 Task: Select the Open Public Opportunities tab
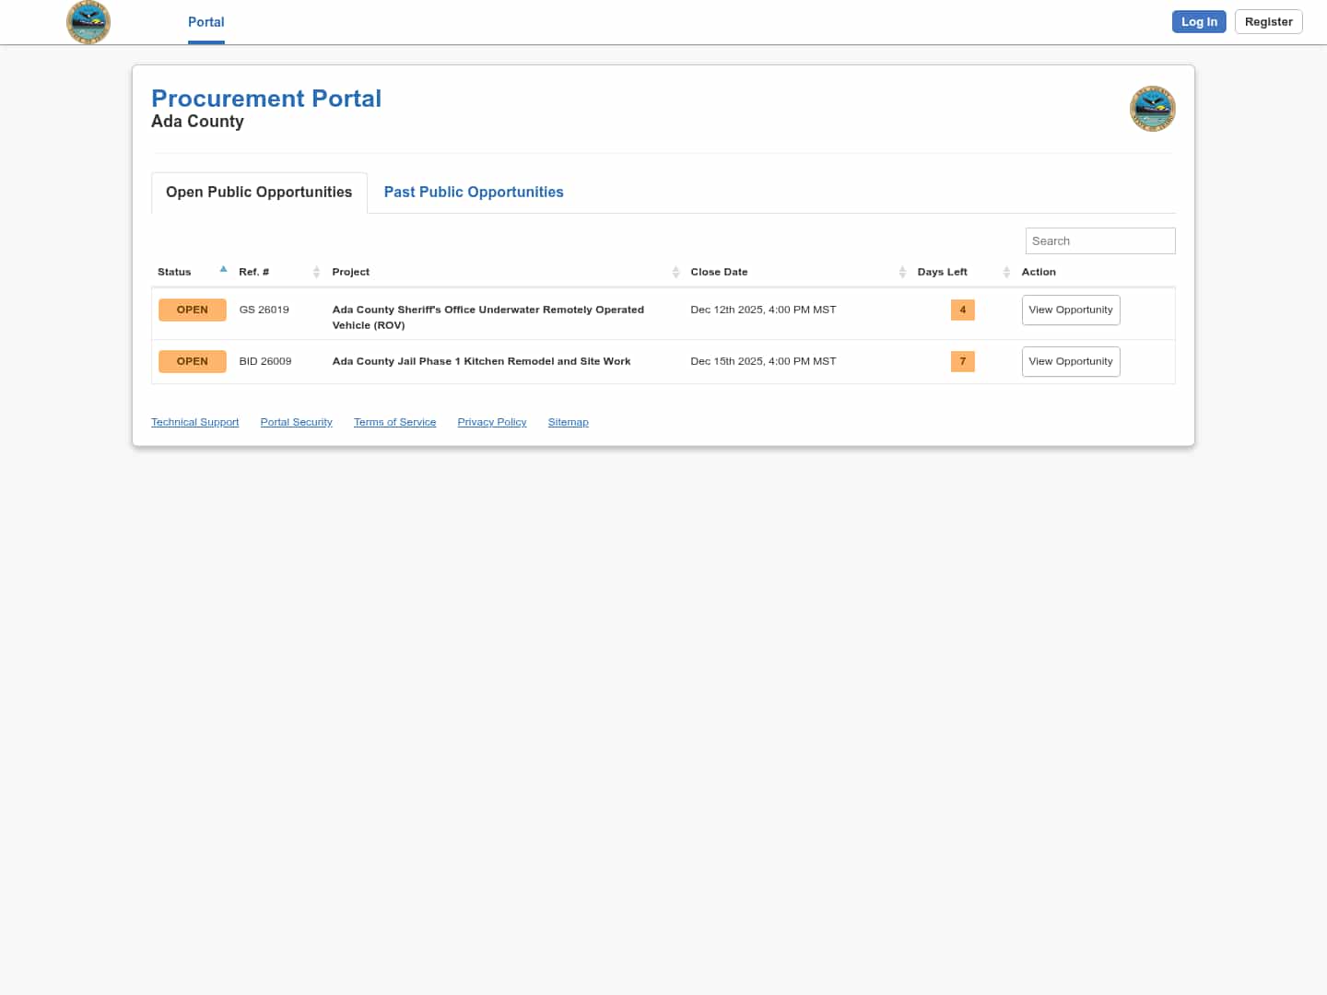259,192
